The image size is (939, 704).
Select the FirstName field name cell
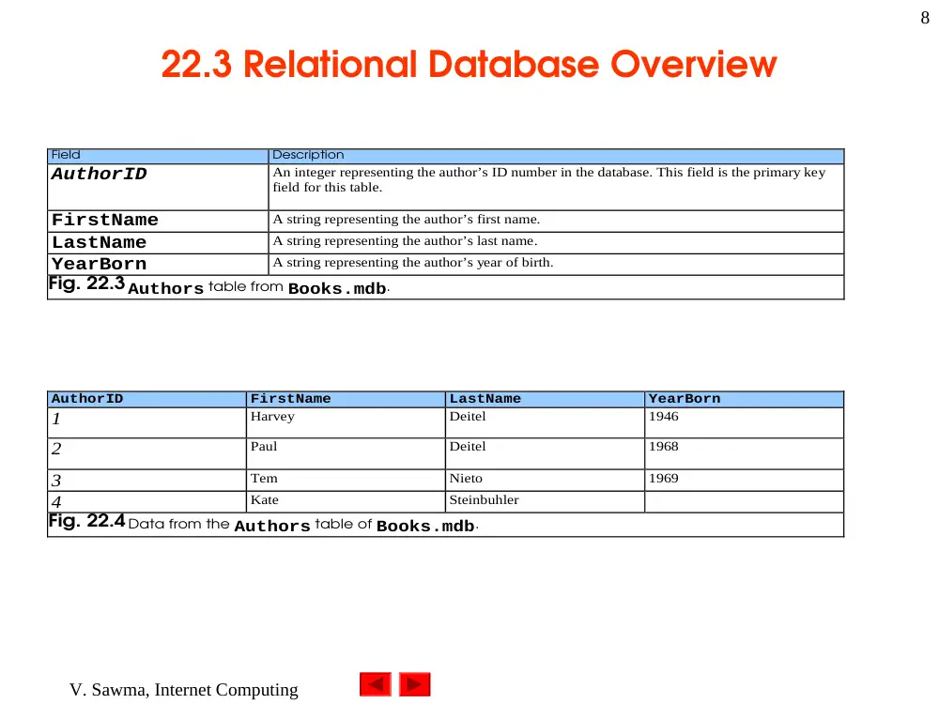point(158,221)
